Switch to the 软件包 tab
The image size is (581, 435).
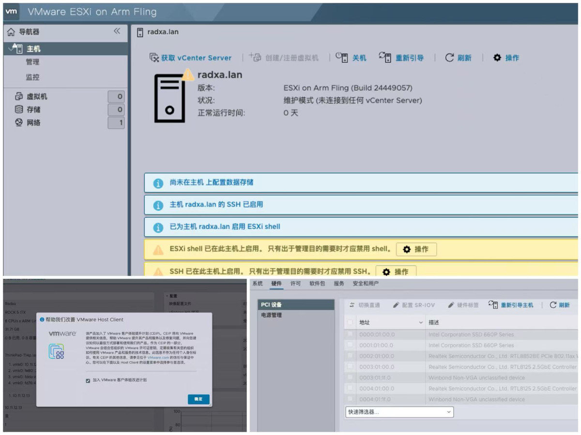(317, 284)
